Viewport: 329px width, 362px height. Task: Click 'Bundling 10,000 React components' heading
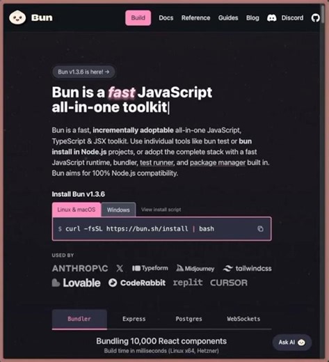(161, 341)
